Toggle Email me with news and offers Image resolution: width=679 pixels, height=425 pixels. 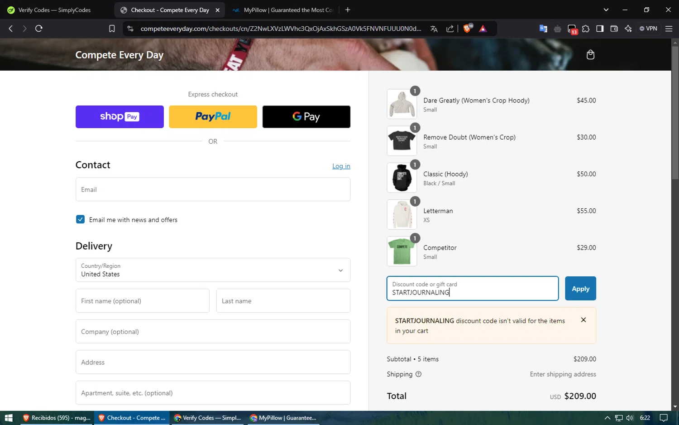pos(80,219)
